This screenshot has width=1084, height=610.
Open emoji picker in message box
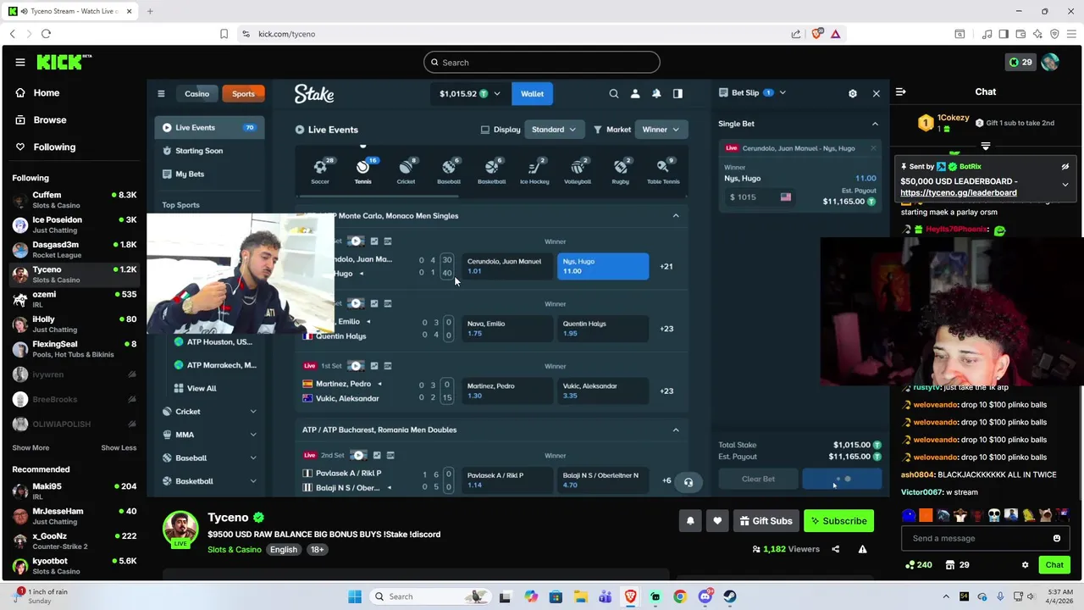pyautogui.click(x=1057, y=538)
